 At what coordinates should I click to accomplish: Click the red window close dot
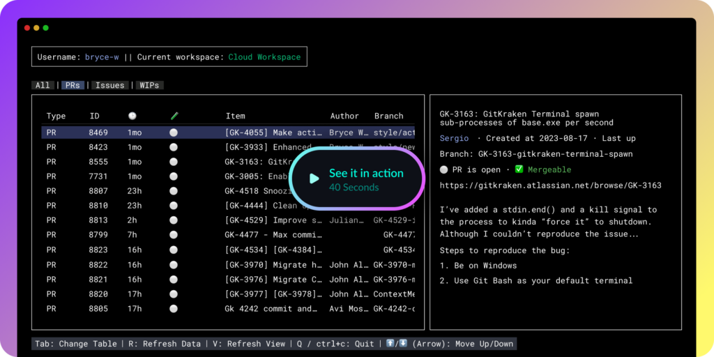[27, 28]
